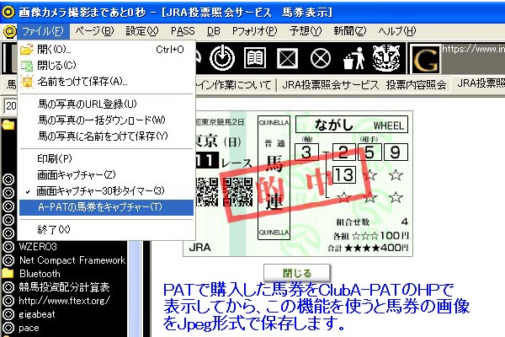Open the 設定(X) menu
Screen dimensions: 505x337
click(x=142, y=31)
